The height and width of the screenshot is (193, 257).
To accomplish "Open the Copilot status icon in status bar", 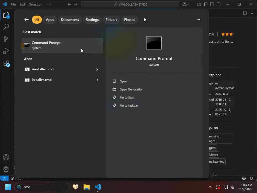I will click(x=244, y=178).
